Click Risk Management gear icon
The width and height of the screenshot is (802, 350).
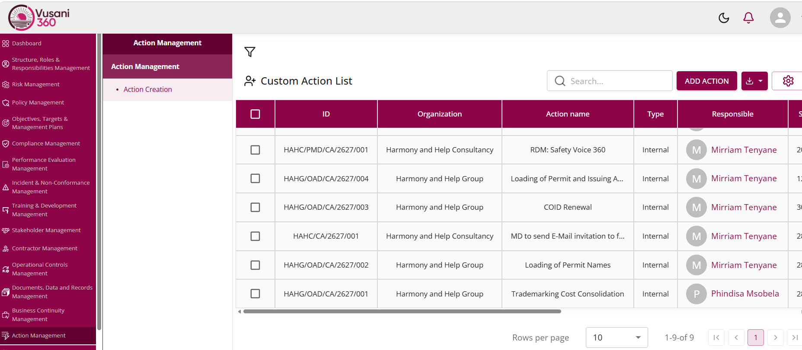pos(6,85)
